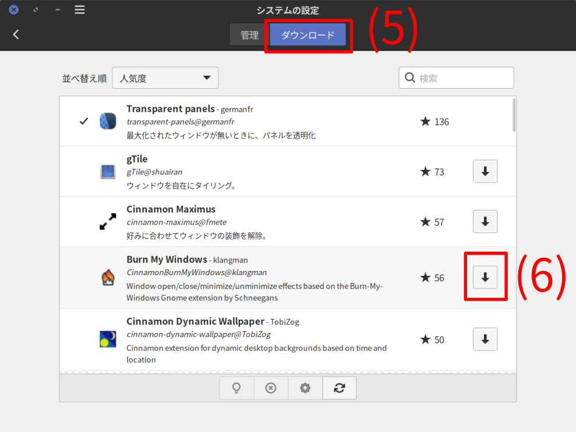The image size is (576, 432).
Task: Switch to the 管理 tab
Action: [x=249, y=35]
